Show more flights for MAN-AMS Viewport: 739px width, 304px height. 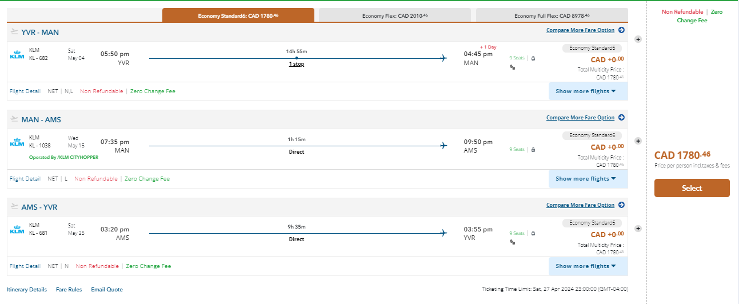coord(588,179)
